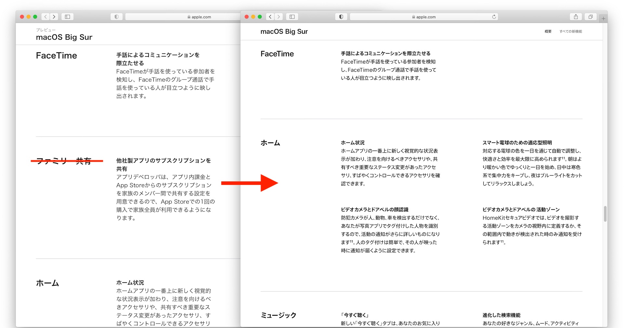
Task: Click the vertical scrollbar in the right window
Action: click(x=605, y=213)
